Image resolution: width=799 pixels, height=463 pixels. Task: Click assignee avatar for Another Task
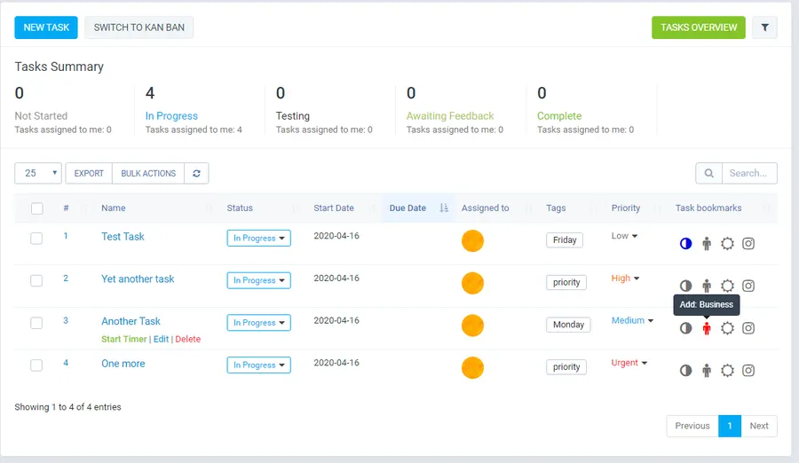(472, 326)
